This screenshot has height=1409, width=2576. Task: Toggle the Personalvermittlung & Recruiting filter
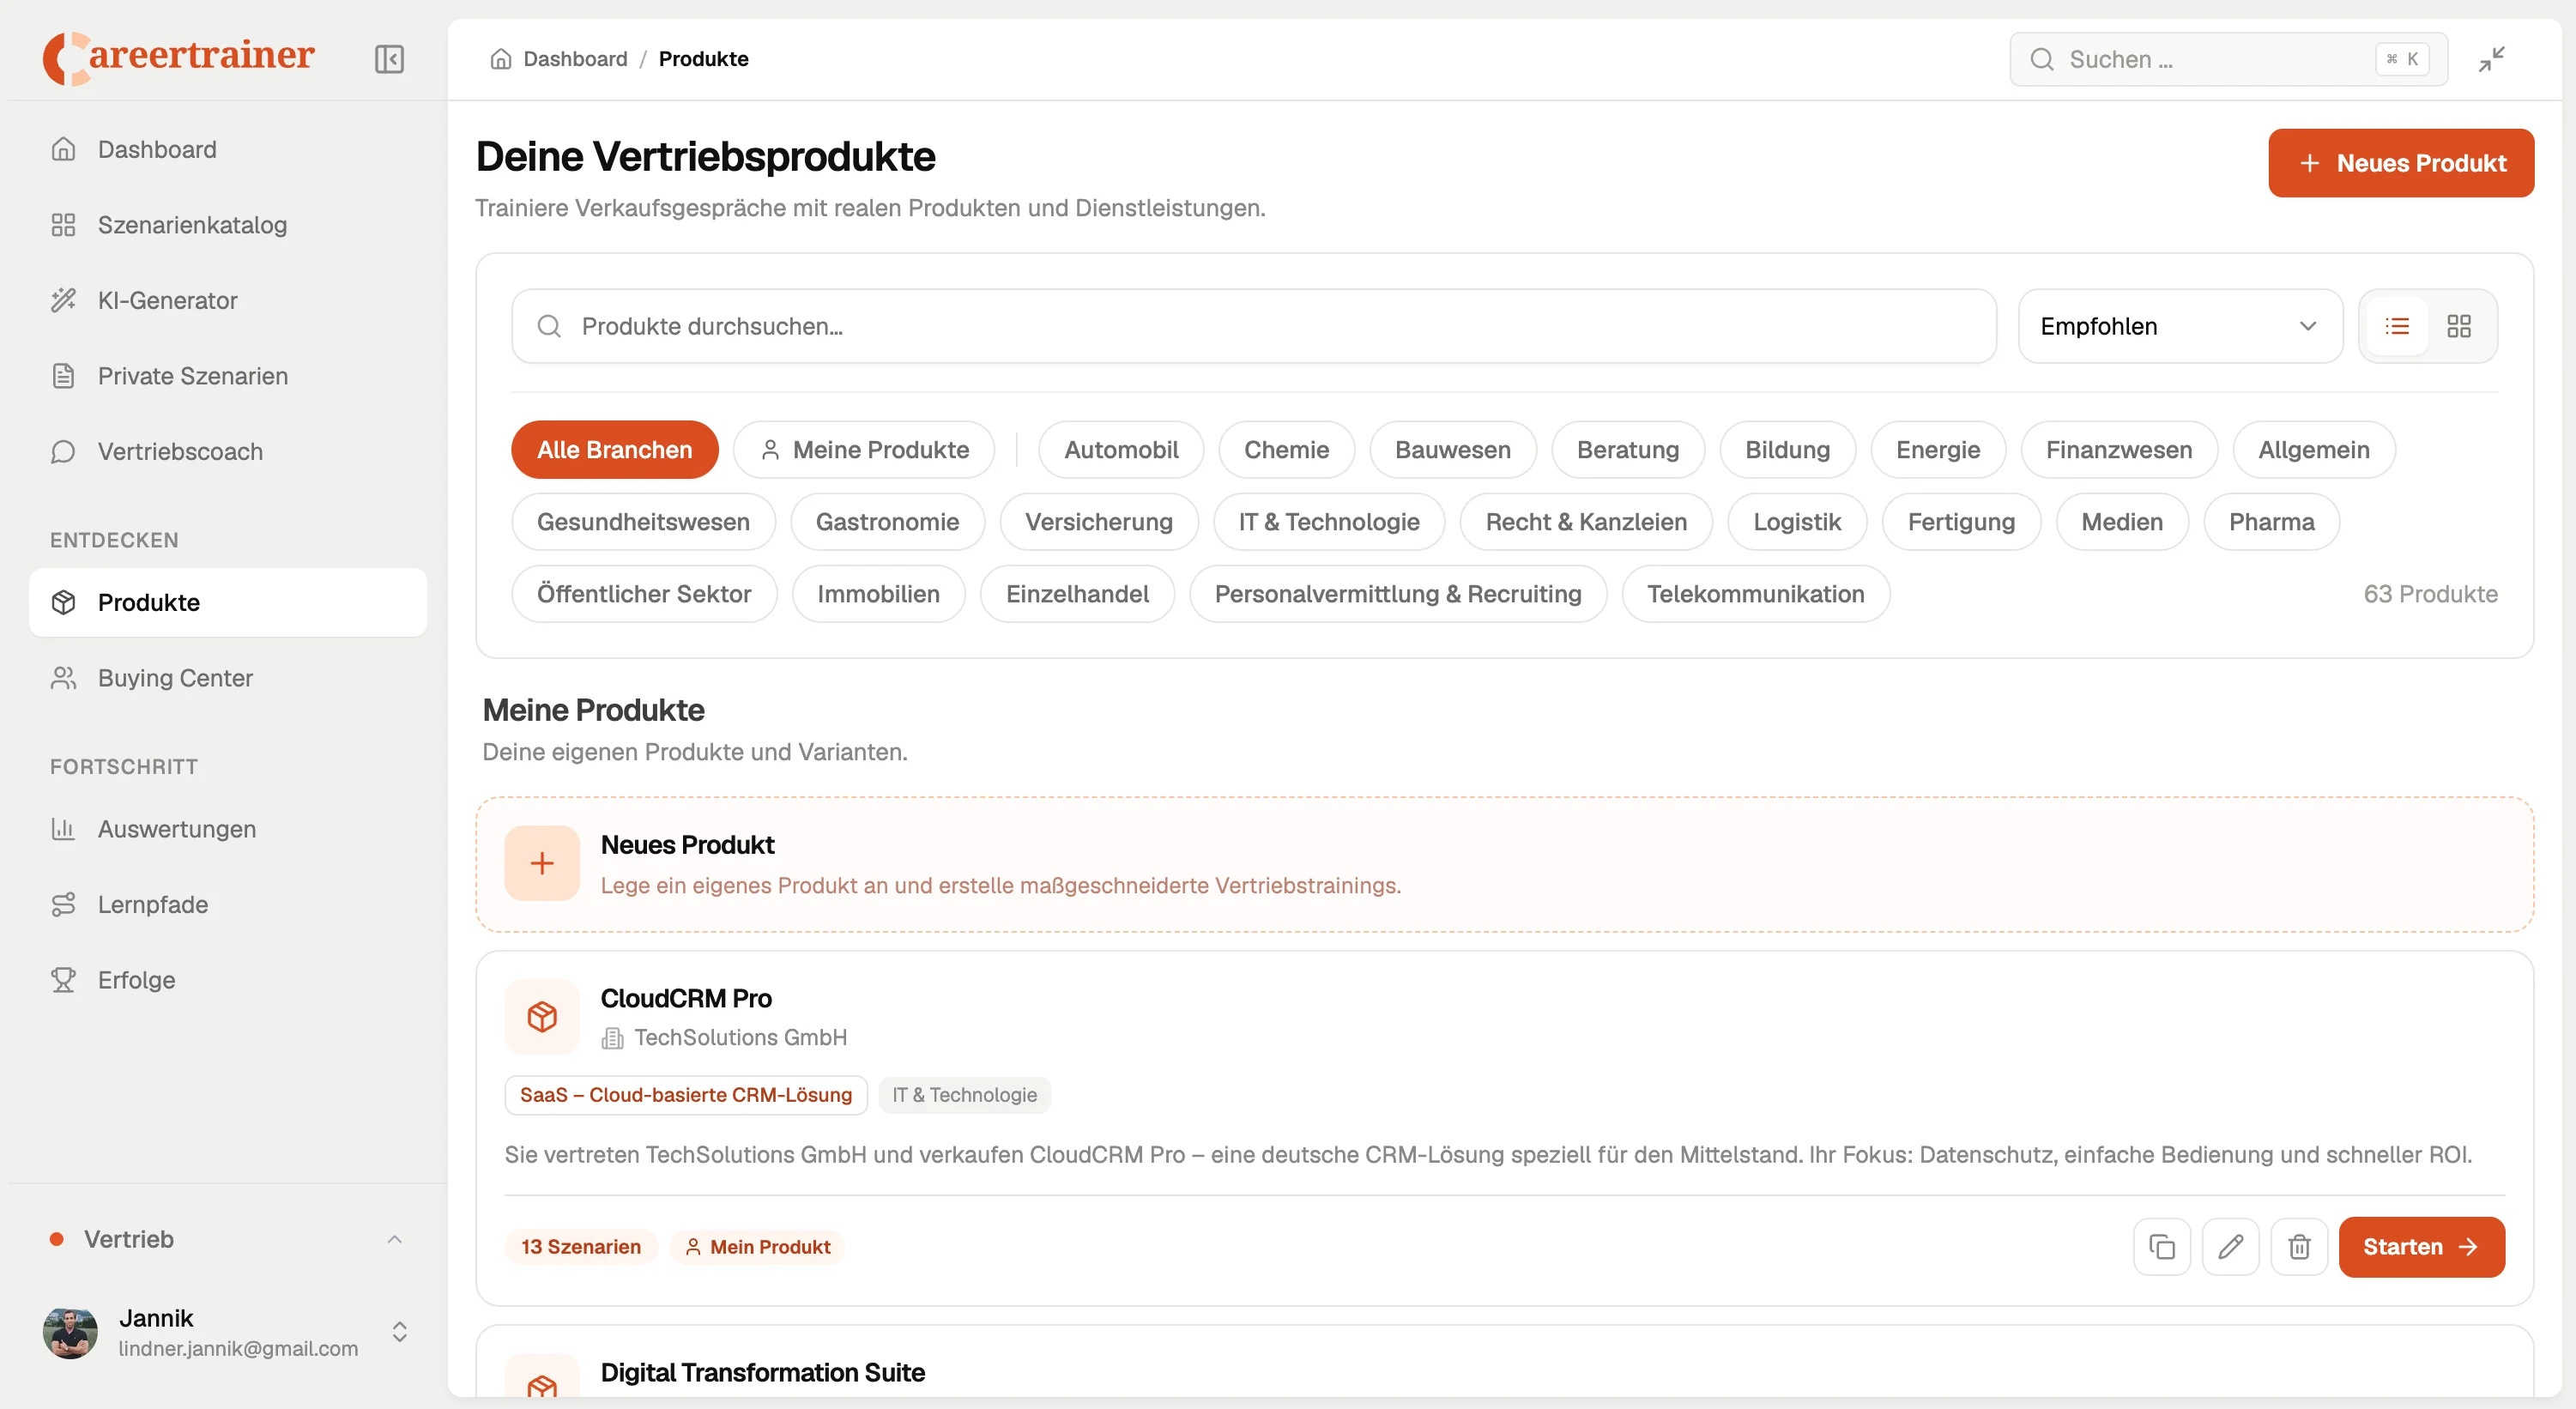[1398, 594]
